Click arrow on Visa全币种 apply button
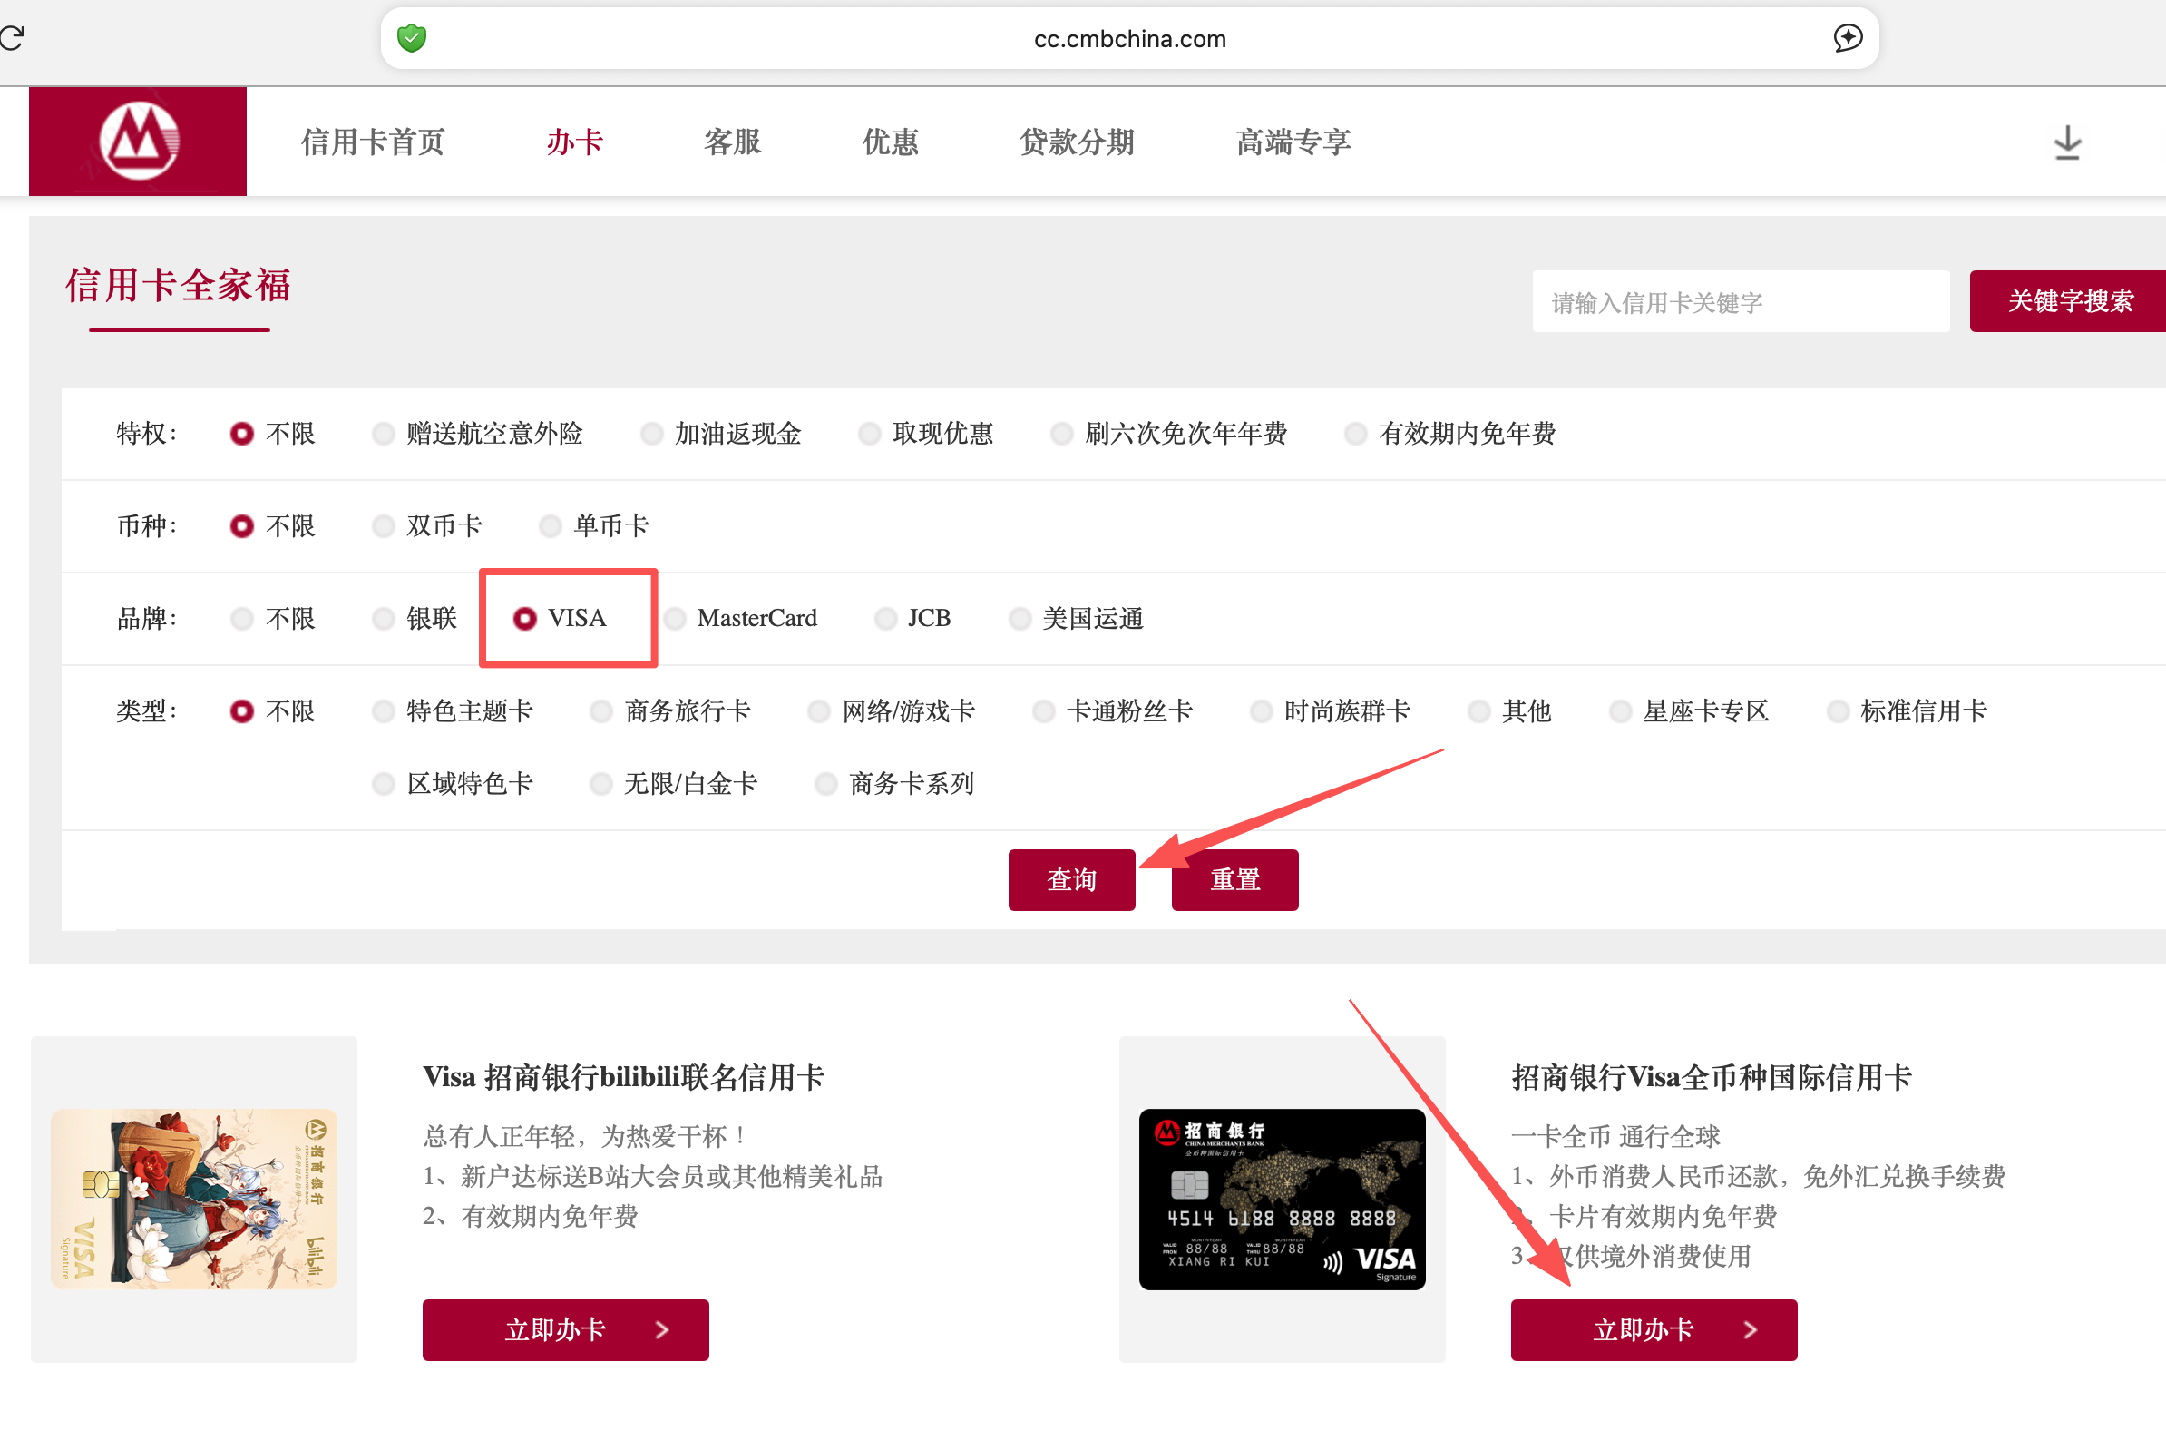Image resolution: width=2166 pixels, height=1450 pixels. coord(1750,1330)
